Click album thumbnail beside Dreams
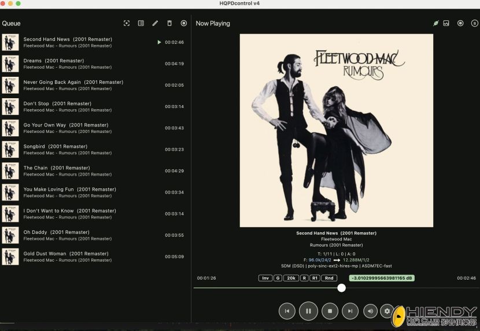 10,64
